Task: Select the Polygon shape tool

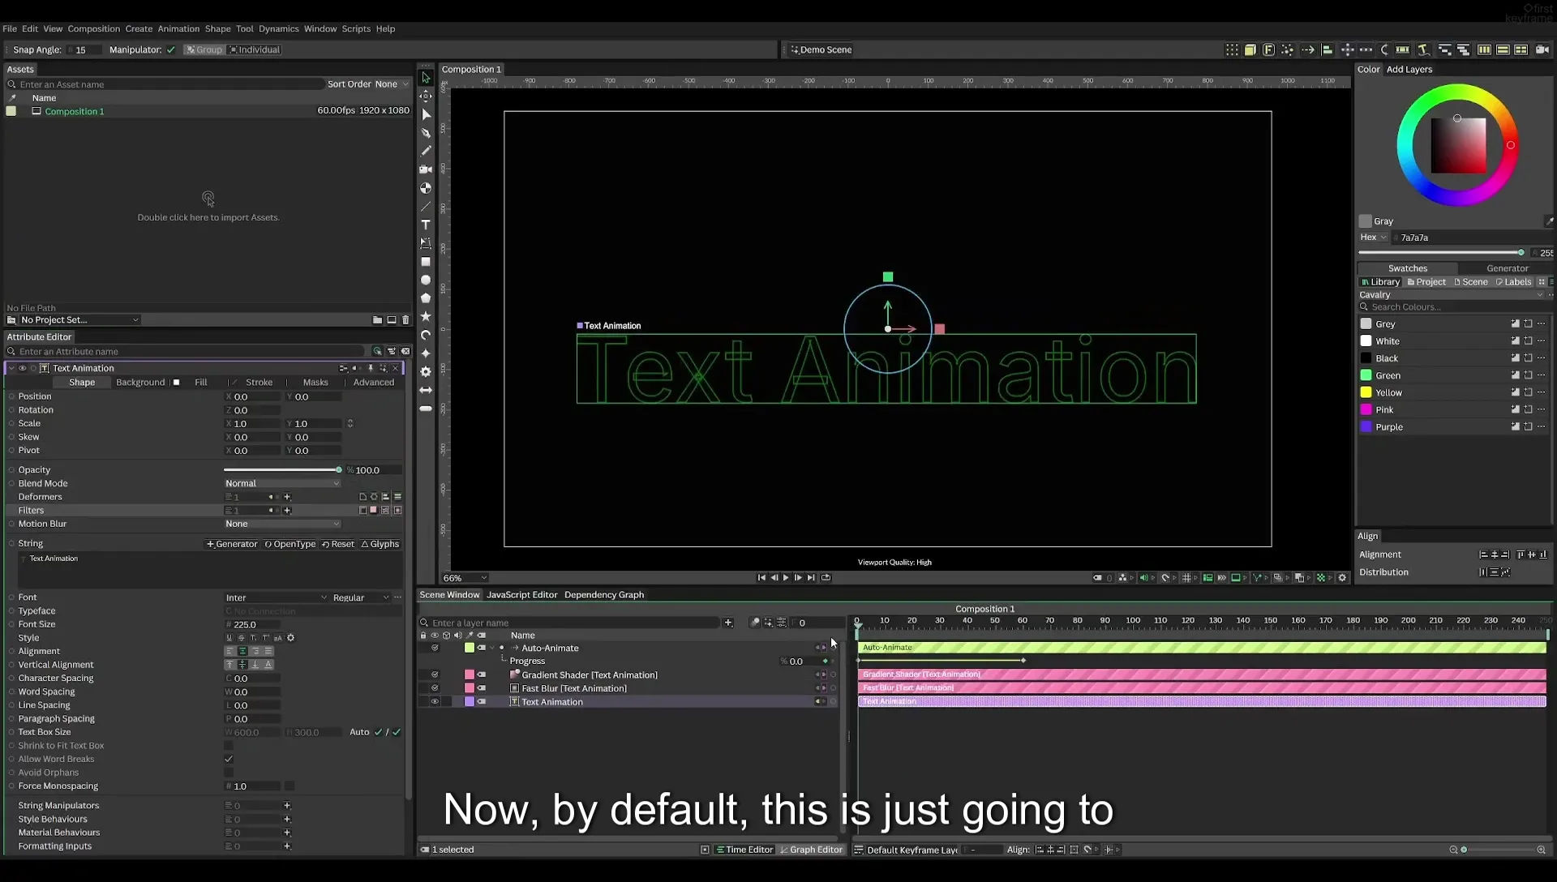Action: click(426, 298)
